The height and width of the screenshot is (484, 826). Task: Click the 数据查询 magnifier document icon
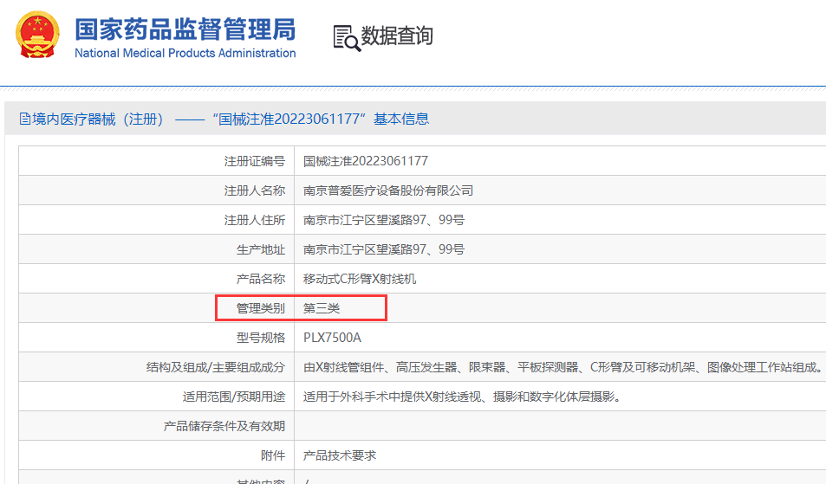point(346,36)
